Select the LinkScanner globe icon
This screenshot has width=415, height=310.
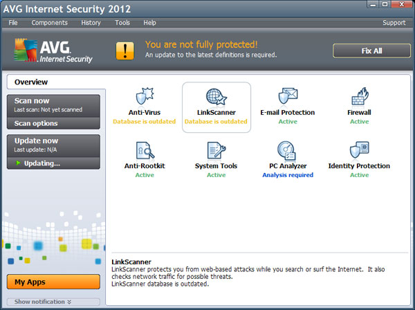pos(216,97)
